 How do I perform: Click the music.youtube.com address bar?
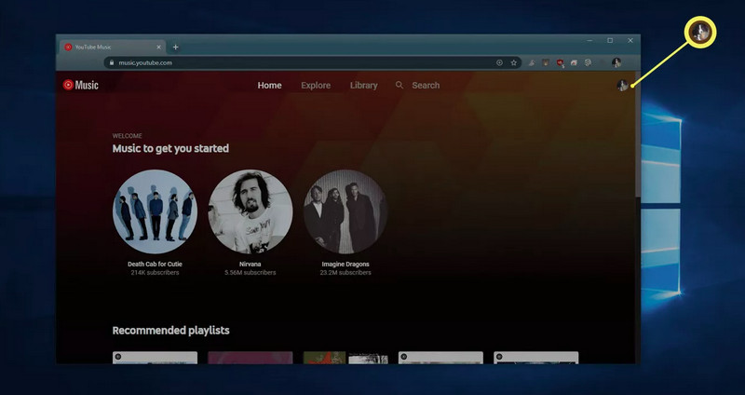point(312,62)
